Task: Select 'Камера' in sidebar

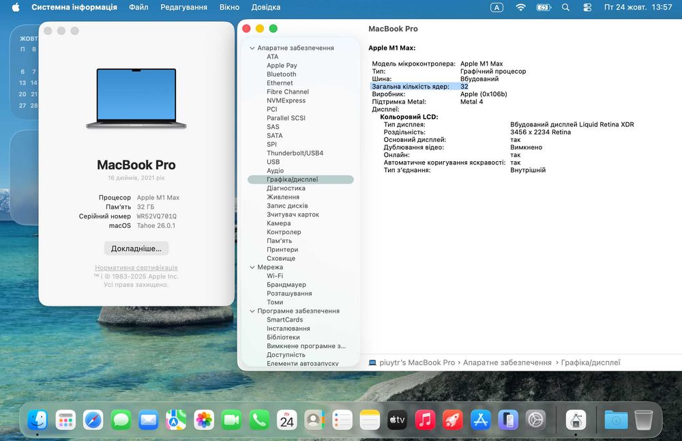Action: coord(279,223)
